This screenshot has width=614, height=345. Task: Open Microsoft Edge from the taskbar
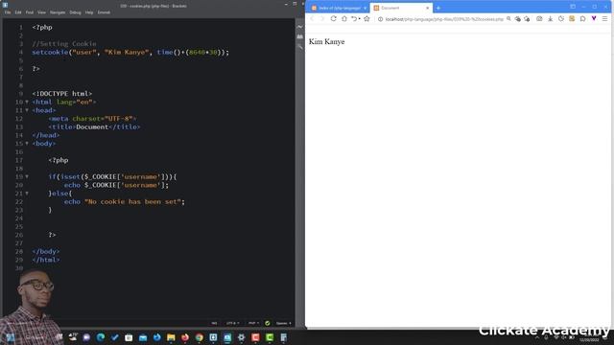point(100,337)
